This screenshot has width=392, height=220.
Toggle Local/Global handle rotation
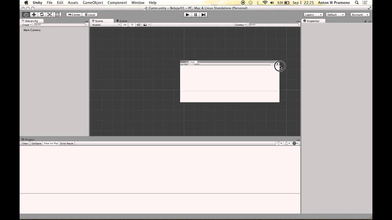[90, 15]
